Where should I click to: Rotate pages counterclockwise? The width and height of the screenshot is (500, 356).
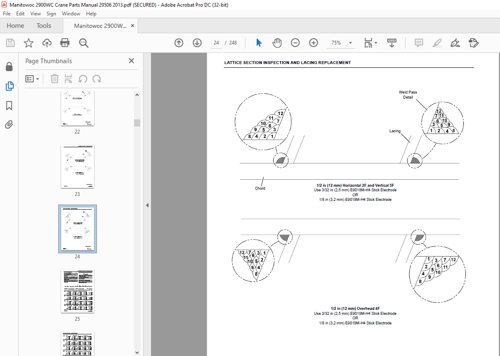tap(83, 79)
